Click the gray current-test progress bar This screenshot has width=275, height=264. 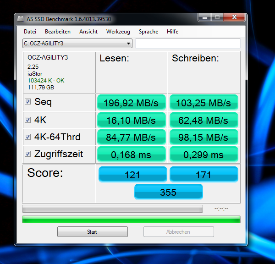click(x=112, y=209)
